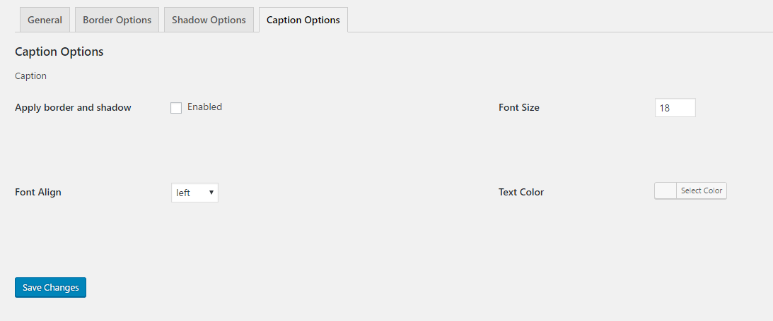Click the Font Align label
773x321 pixels.
(38, 192)
